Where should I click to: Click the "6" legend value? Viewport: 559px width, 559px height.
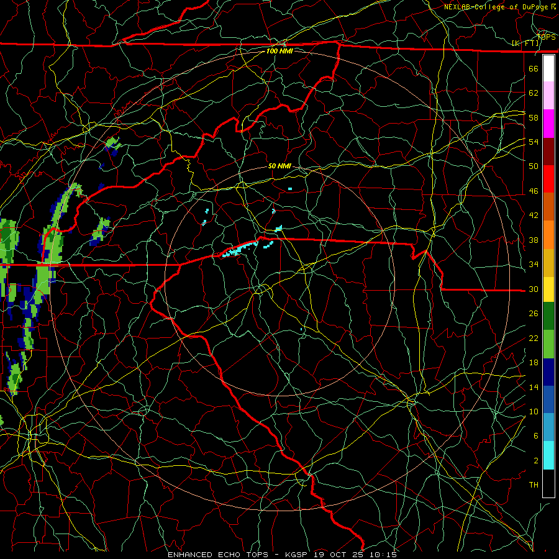click(x=536, y=436)
